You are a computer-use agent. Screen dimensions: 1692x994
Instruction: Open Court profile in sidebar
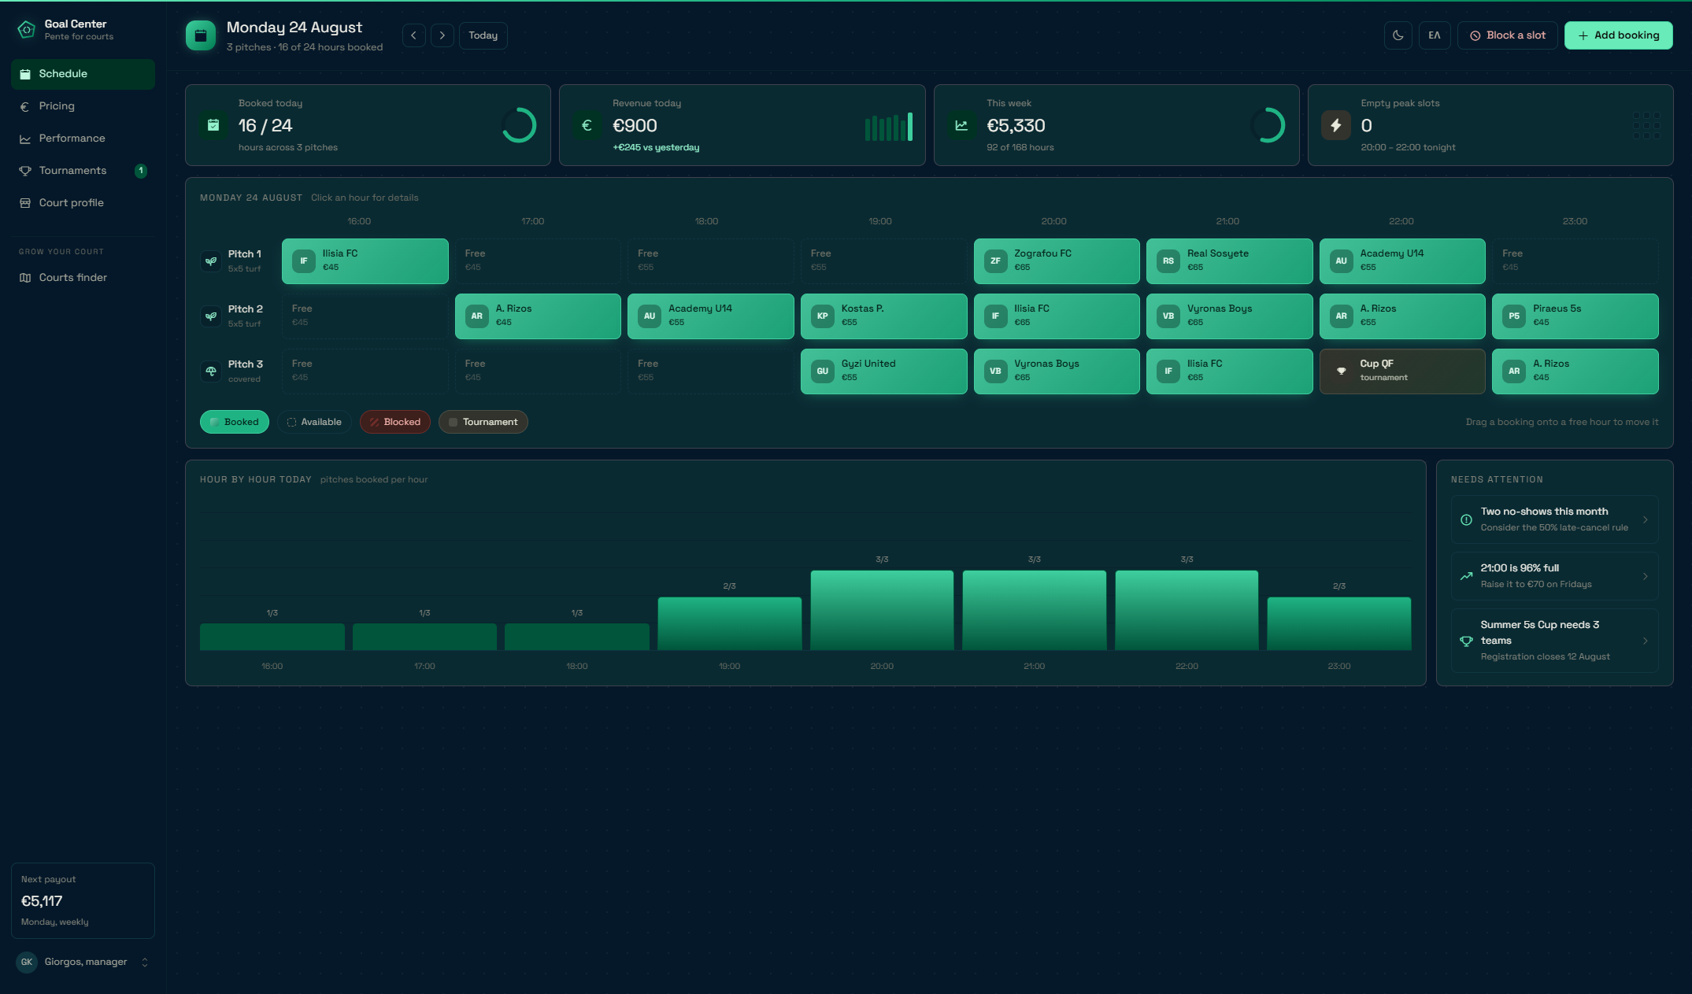(x=83, y=203)
